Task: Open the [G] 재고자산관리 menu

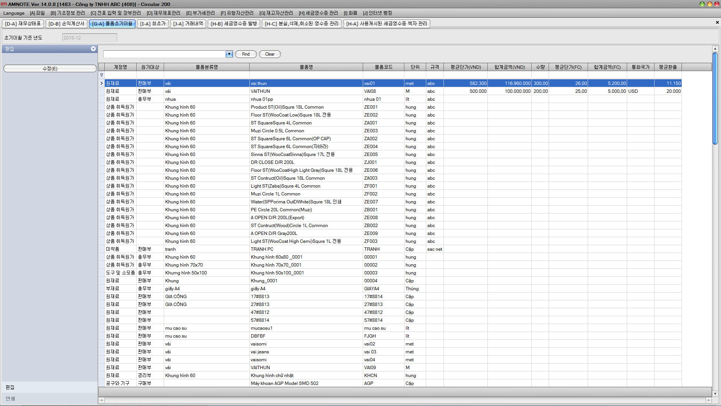Action: tap(276, 13)
